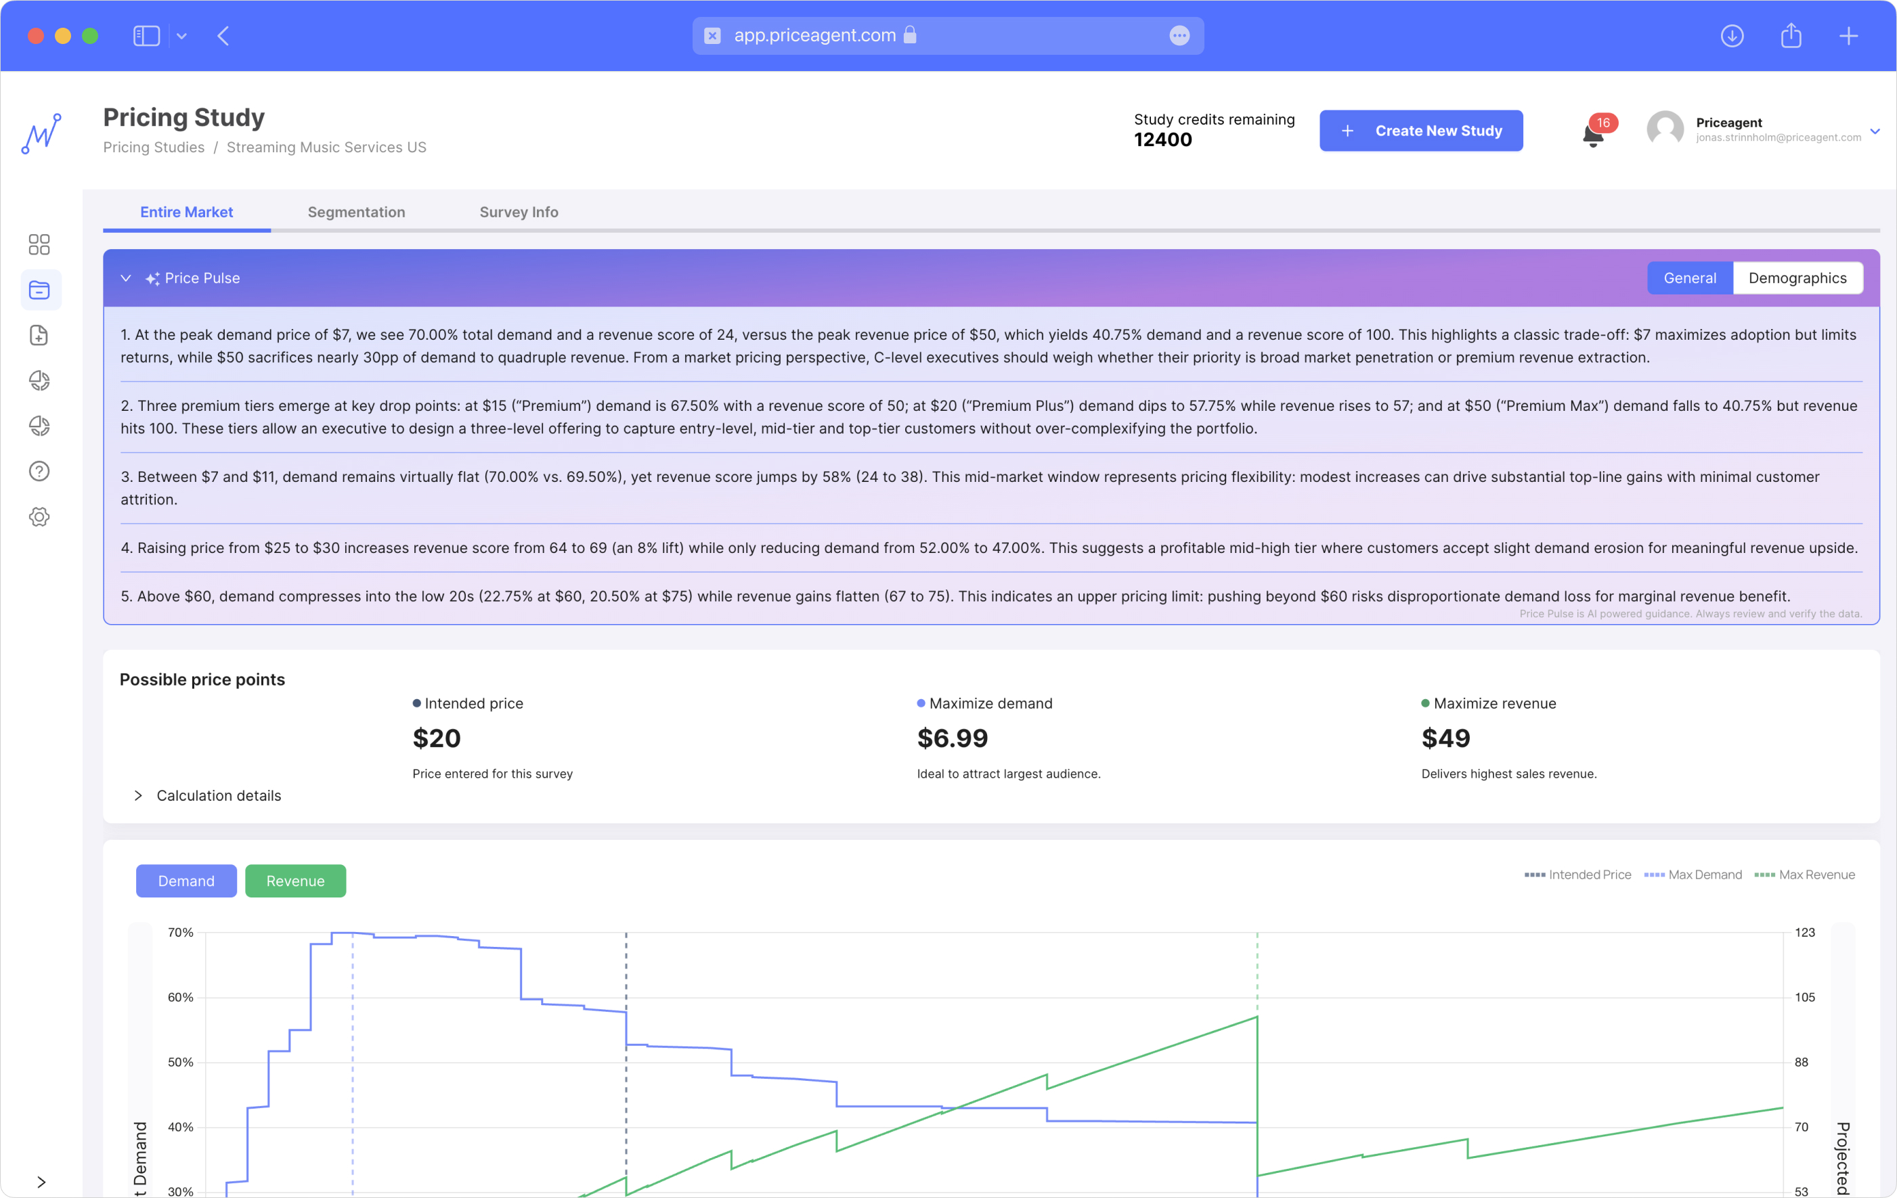Click the Priceagent logo icon
This screenshot has height=1198, width=1897.
pyautogui.click(x=41, y=134)
